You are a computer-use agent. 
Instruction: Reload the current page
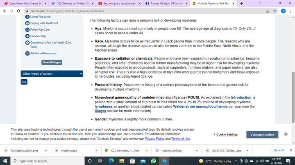pos(18,11)
